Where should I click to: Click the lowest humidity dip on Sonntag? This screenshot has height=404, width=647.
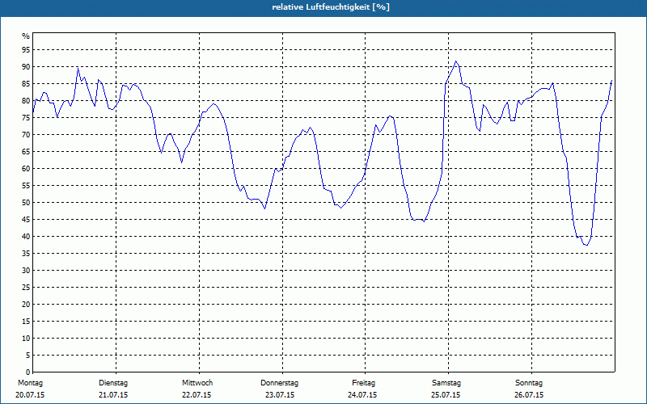pyautogui.click(x=586, y=245)
